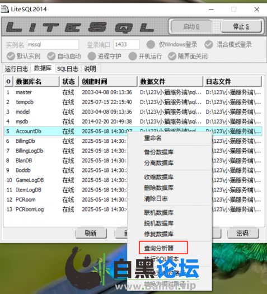The image size is (267, 294).
Task: Toggle the 随界面关闭 check option
Action: point(188,56)
